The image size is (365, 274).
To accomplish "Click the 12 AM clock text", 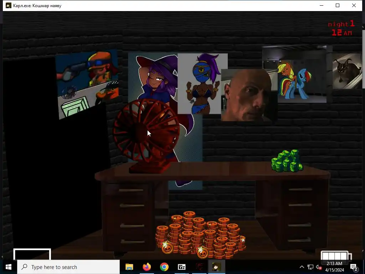I will (x=342, y=32).
